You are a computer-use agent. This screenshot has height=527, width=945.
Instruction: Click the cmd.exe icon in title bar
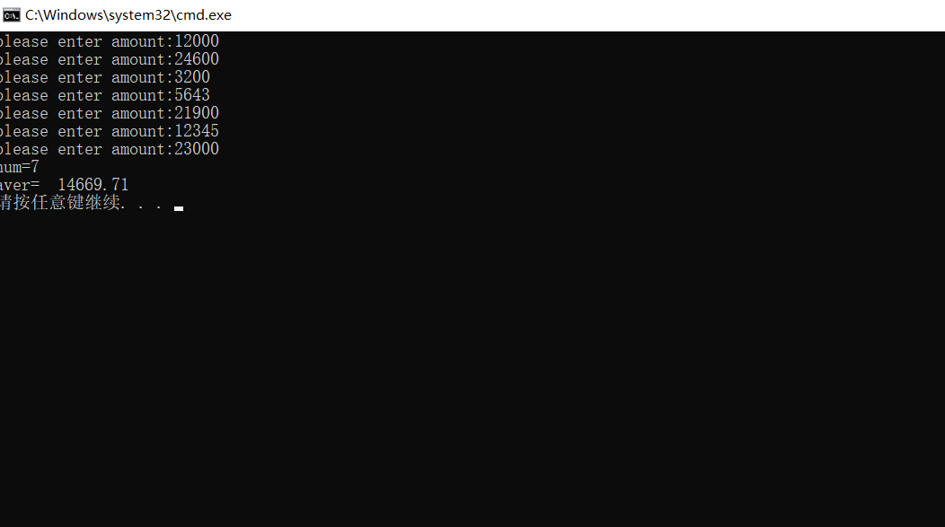12,15
